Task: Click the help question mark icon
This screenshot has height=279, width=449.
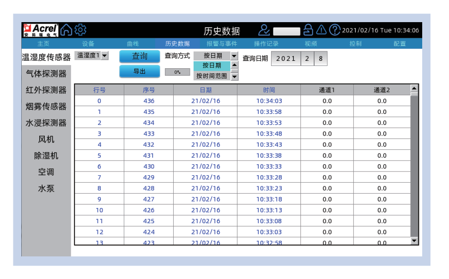Action: point(335,30)
